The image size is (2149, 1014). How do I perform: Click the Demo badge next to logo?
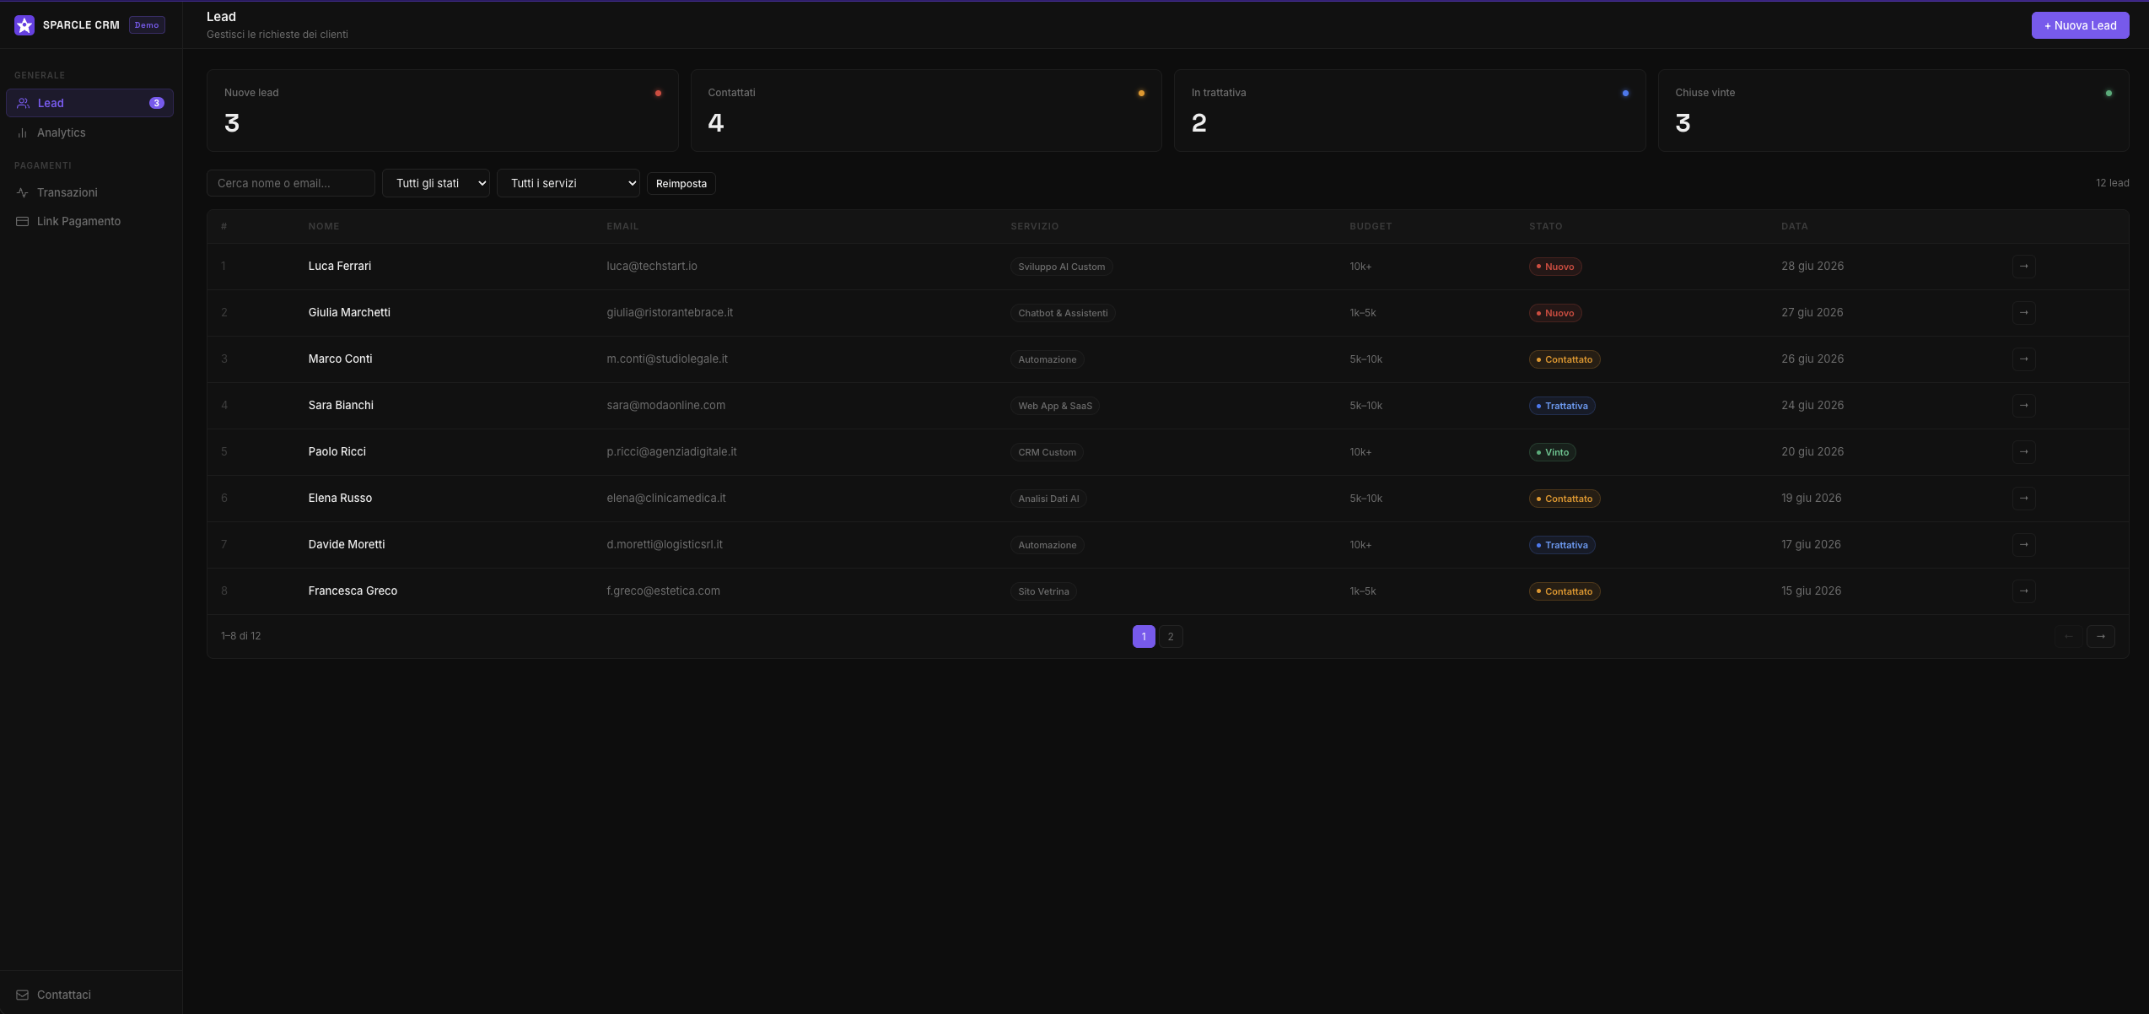click(x=147, y=25)
